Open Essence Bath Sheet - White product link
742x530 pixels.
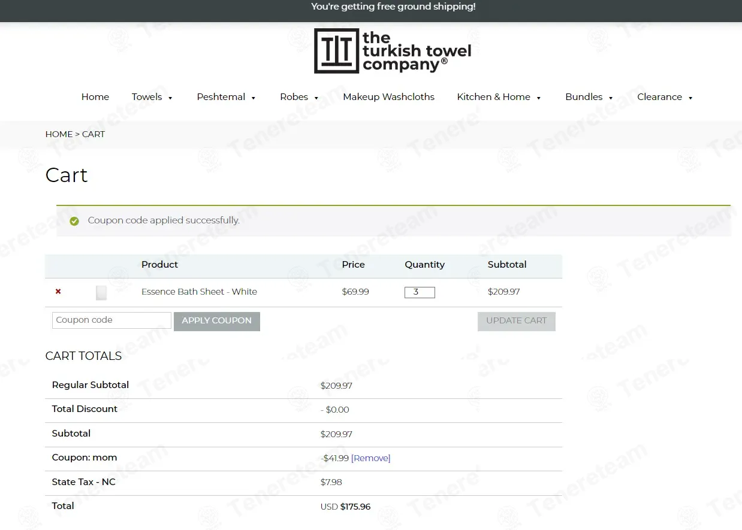(x=199, y=292)
